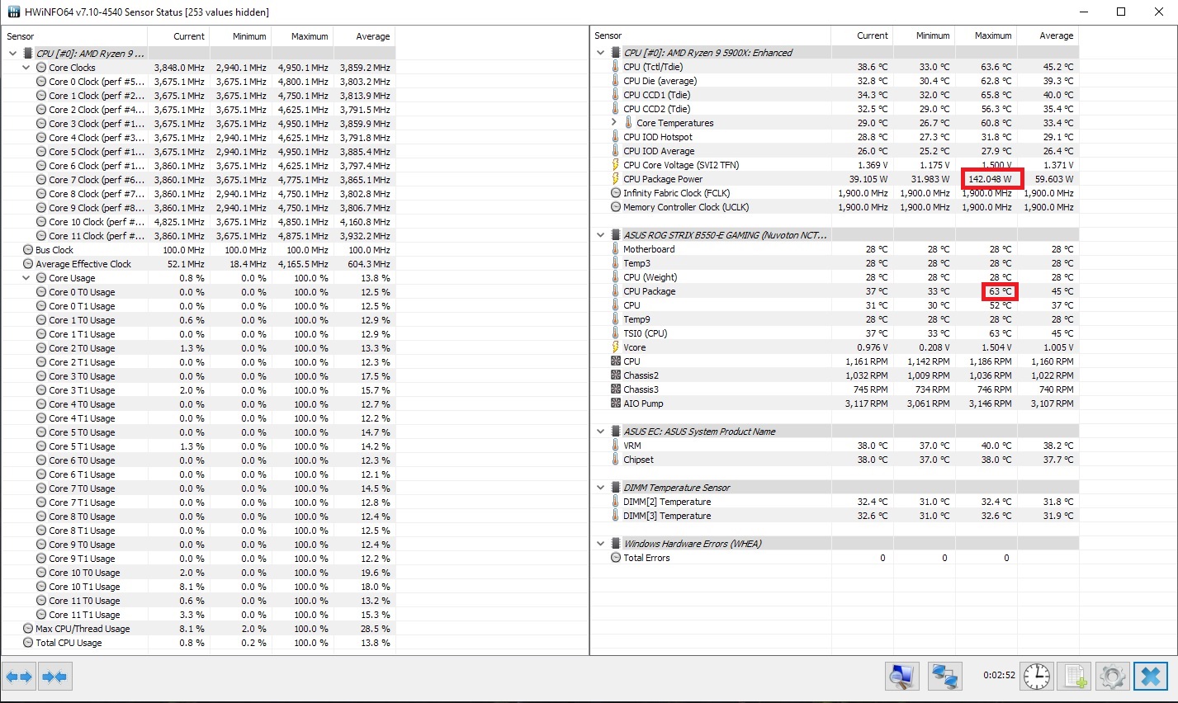Click the 3,117 RPM AIO Pump value

point(866,403)
